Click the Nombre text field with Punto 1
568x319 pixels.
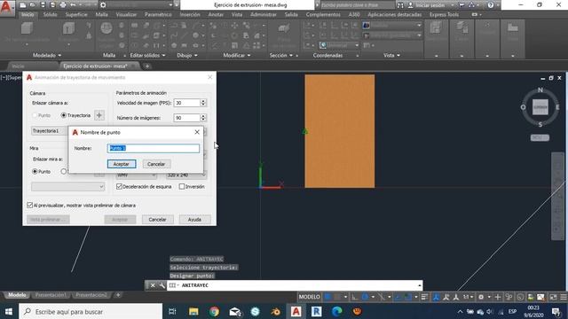coord(154,148)
